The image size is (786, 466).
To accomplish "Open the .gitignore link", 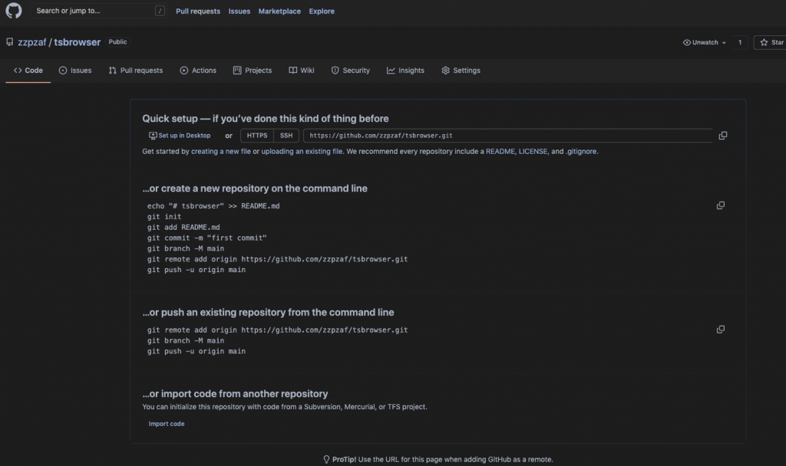I will [x=581, y=152].
